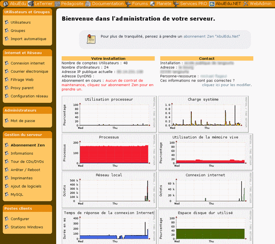Open Ajout de logiciels page
The width and height of the screenshot is (275, 244).
tap(26, 186)
